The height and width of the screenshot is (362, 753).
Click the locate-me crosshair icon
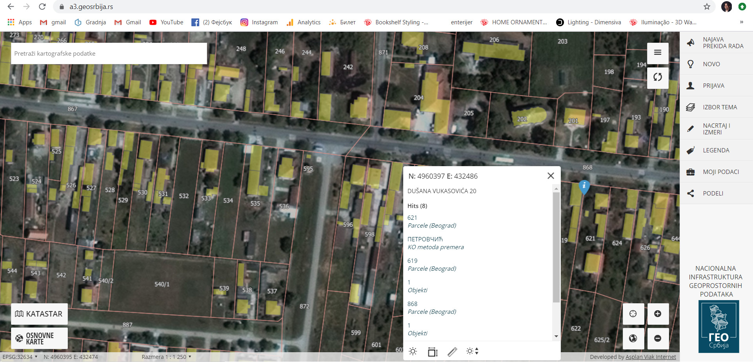click(x=633, y=314)
